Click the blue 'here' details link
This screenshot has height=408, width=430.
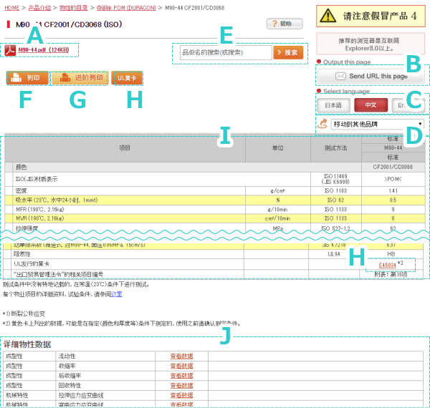point(117,294)
